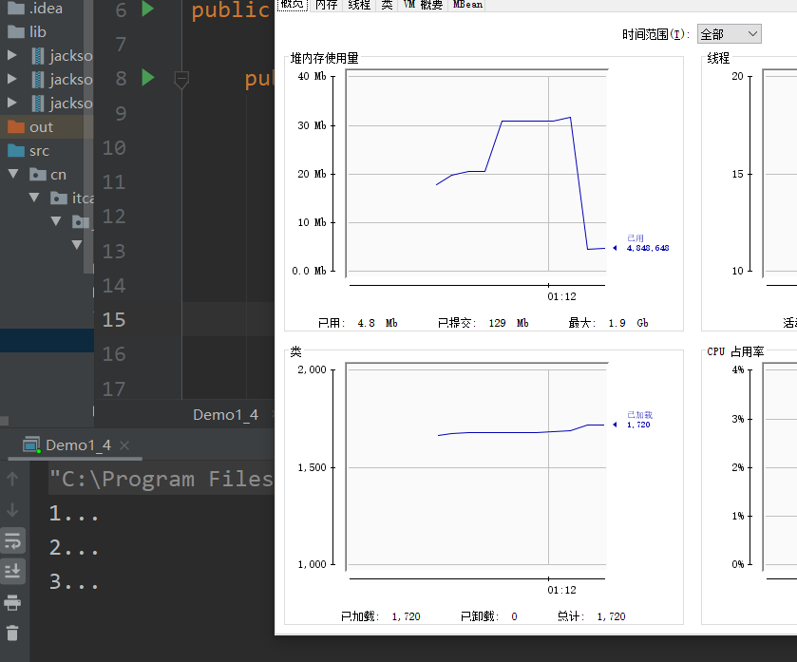The image size is (797, 662).
Task: Switch to the 线程 tab in JConsole
Action: (x=358, y=6)
